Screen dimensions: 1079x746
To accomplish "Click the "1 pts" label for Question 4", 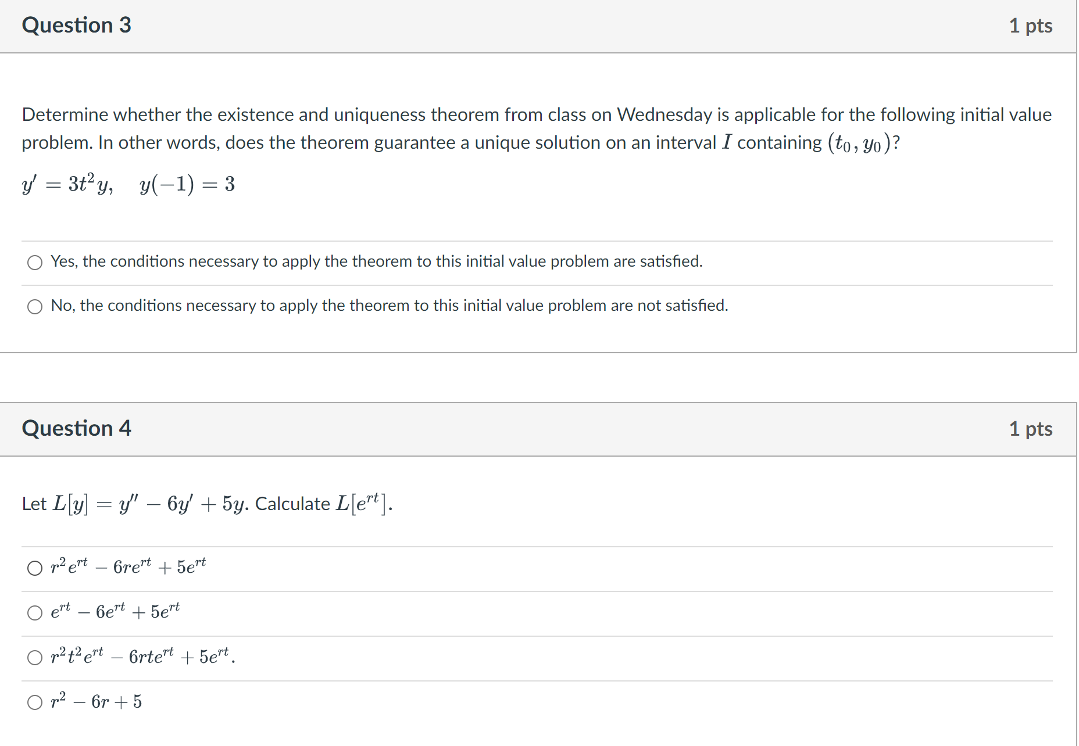I will [1031, 429].
